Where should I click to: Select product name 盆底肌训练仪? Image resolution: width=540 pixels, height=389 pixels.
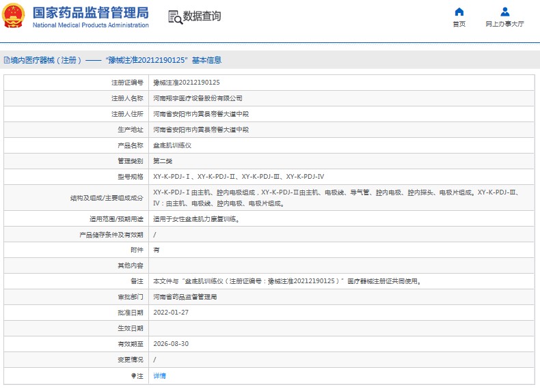(x=172, y=145)
